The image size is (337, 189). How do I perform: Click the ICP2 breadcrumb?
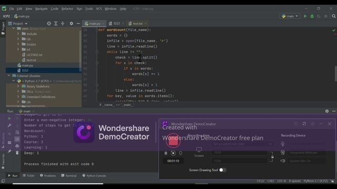6,16
